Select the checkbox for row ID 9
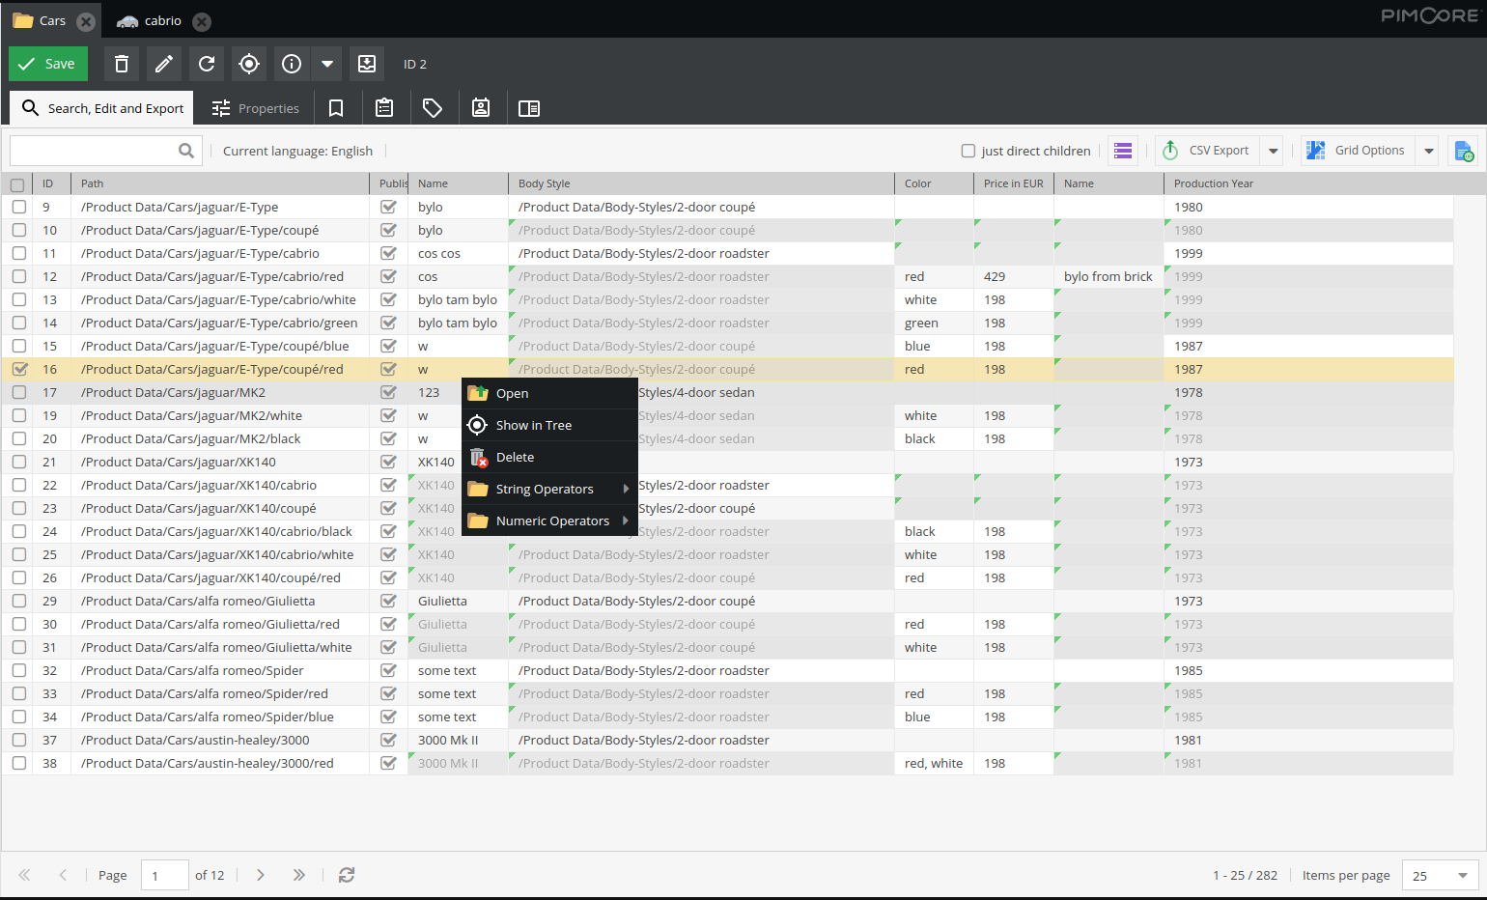The width and height of the screenshot is (1487, 900). click(x=19, y=207)
